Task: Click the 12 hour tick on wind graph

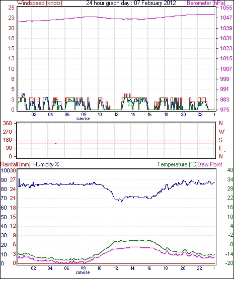Action: pyautogui.click(x=116, y=114)
